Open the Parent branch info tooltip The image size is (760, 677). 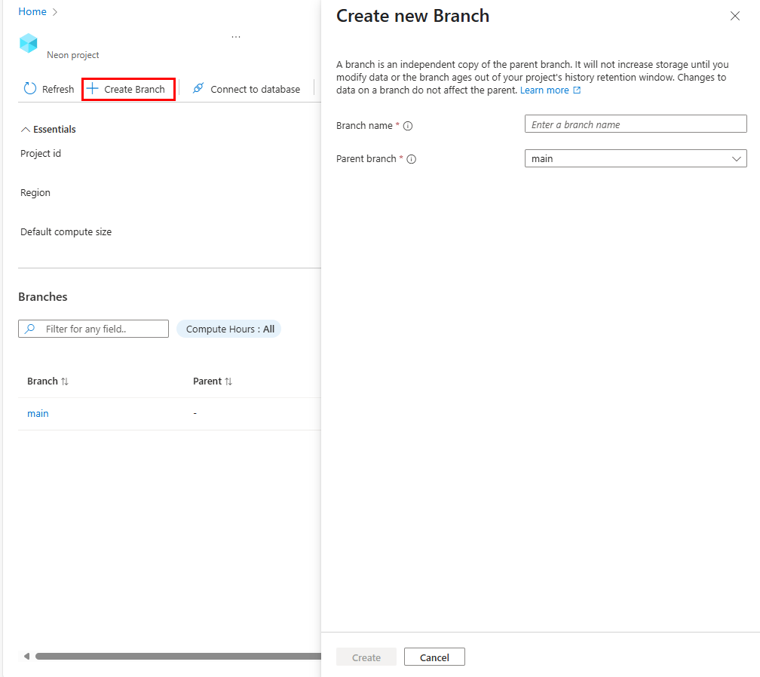point(411,159)
